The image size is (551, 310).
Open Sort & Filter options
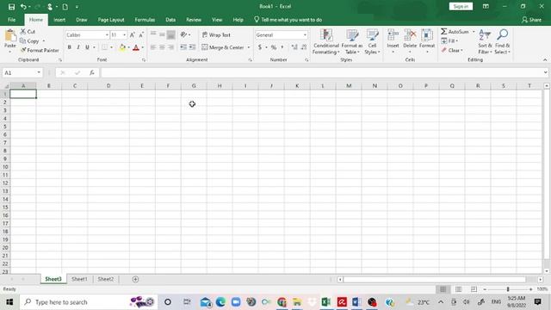pos(485,41)
